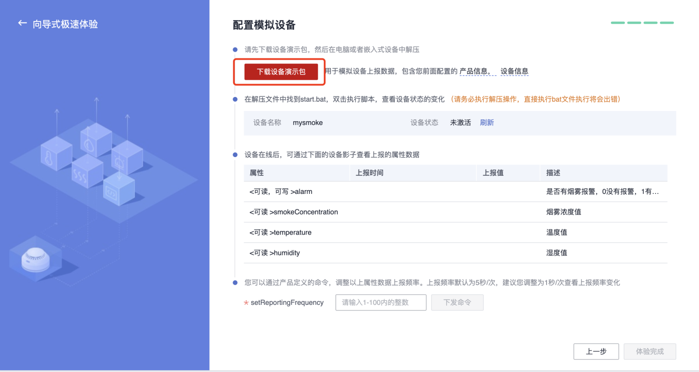Click the alarm property row name
699x372 pixels.
click(x=281, y=192)
